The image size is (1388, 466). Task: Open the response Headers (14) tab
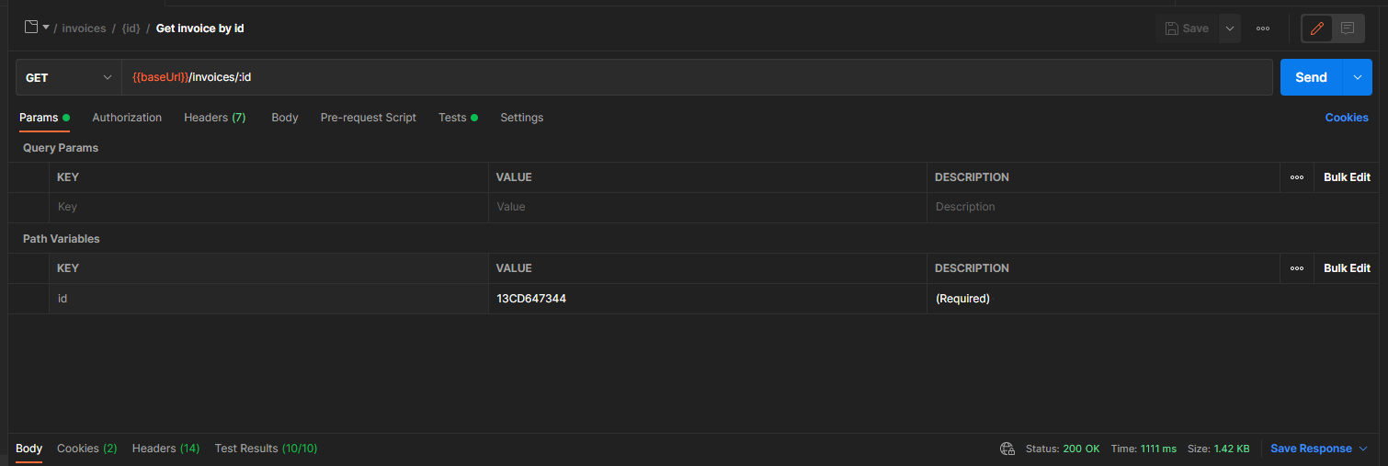point(165,449)
